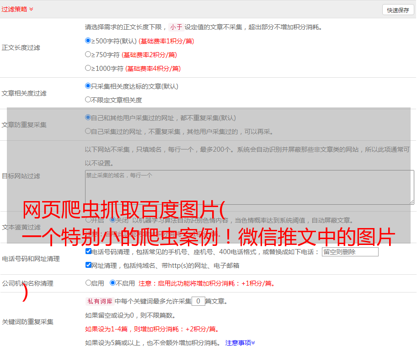The image size is (417, 351).
Task: Choose the ≥1000字符 length option
Action: (x=88, y=68)
